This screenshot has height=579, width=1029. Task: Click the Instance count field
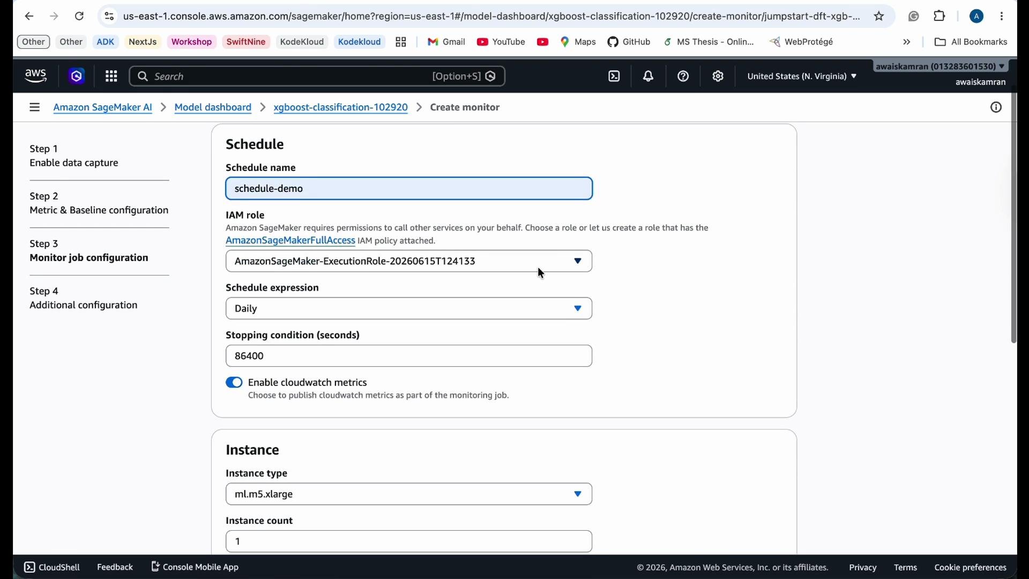click(409, 542)
